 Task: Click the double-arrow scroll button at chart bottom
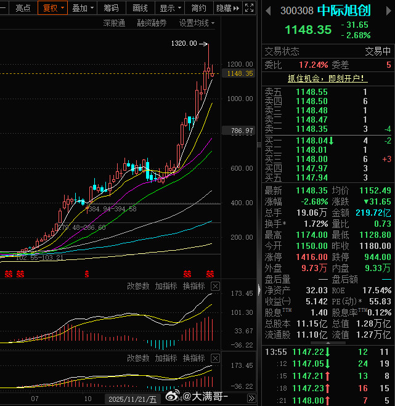pos(251,398)
